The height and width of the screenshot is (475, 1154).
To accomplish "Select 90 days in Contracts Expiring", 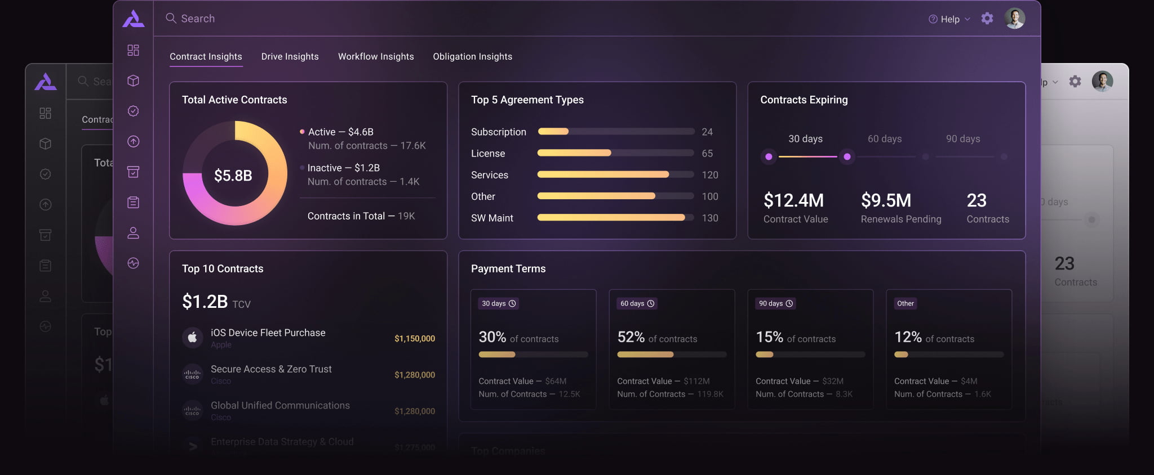I will pos(962,139).
